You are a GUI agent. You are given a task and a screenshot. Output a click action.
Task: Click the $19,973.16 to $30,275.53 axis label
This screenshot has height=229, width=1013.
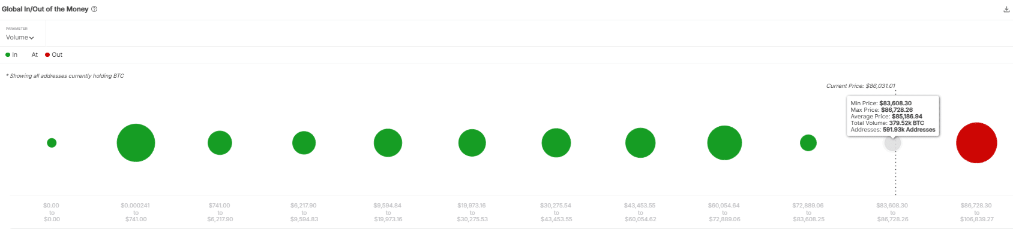tap(472, 212)
